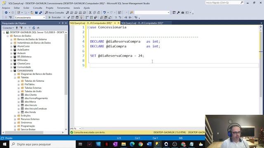Click the Cut (scissors) toolbar icon
The width and height of the screenshot is (264, 148).
click(90, 13)
